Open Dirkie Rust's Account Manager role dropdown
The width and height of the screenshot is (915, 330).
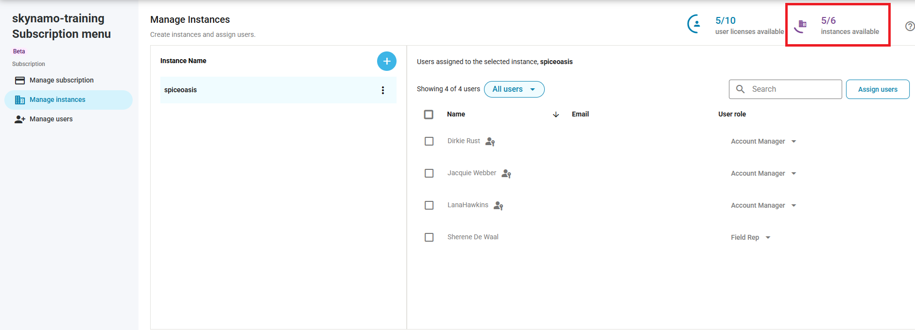point(763,142)
